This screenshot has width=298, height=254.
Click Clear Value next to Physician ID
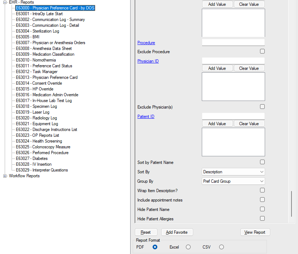249,68
